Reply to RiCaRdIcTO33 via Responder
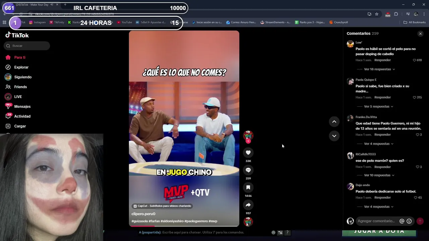Viewport: 429px width, 241px height. click(x=382, y=167)
